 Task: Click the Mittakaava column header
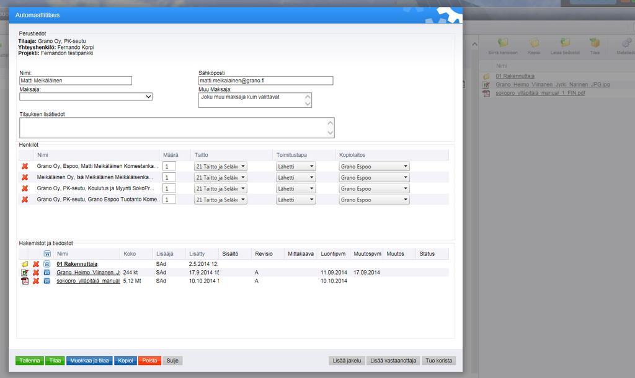click(x=301, y=253)
